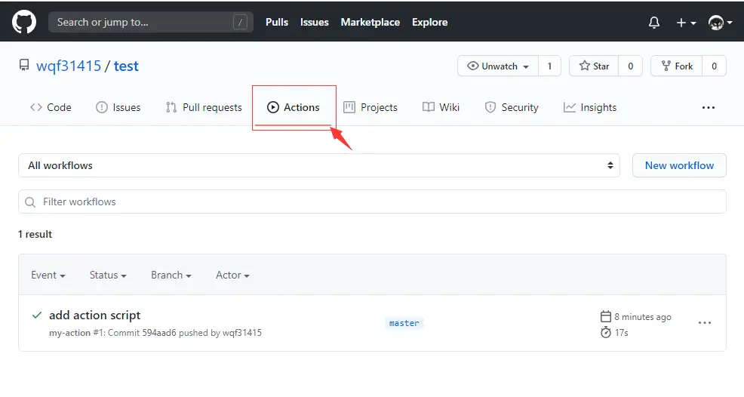Fork the test repository
Screen dimensions: 744x397
(x=677, y=66)
